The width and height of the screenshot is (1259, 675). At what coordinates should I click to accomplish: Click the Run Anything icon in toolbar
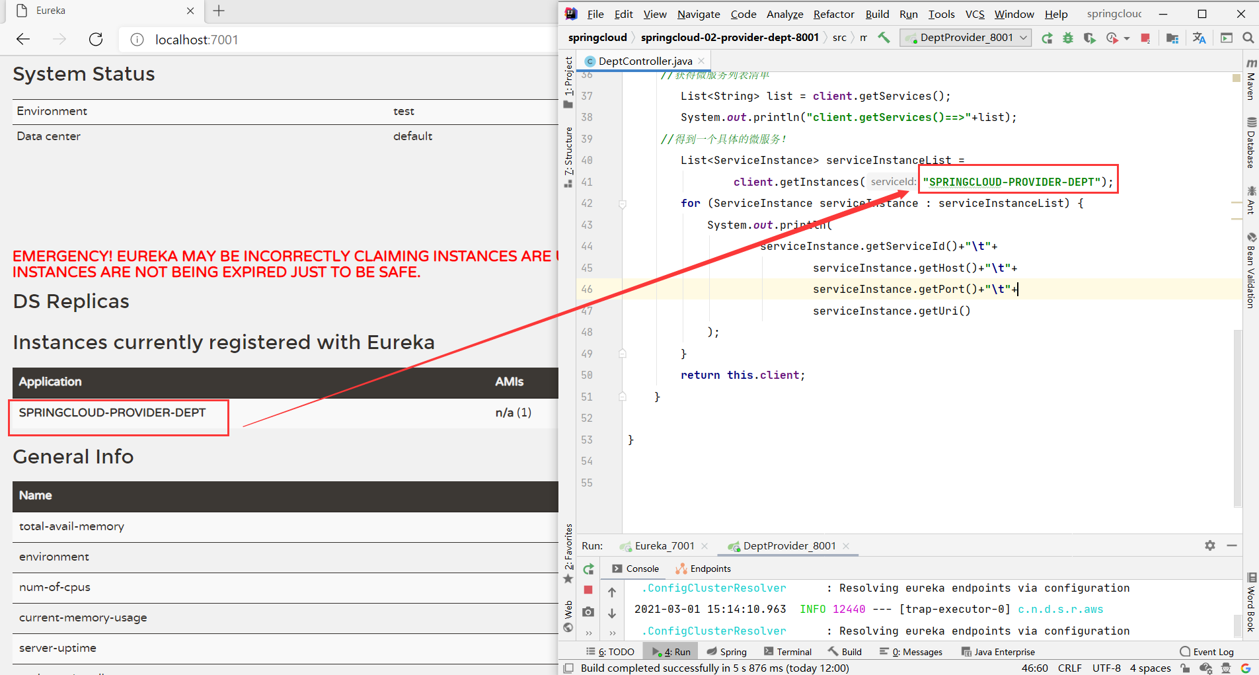[x=1227, y=38]
